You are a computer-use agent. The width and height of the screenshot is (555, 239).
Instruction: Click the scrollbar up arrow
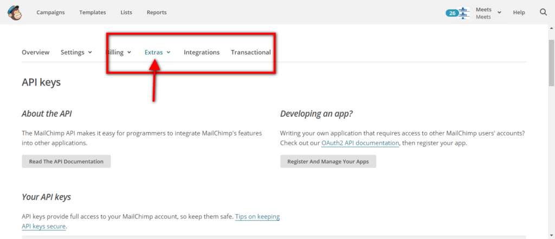[x=551, y=28]
